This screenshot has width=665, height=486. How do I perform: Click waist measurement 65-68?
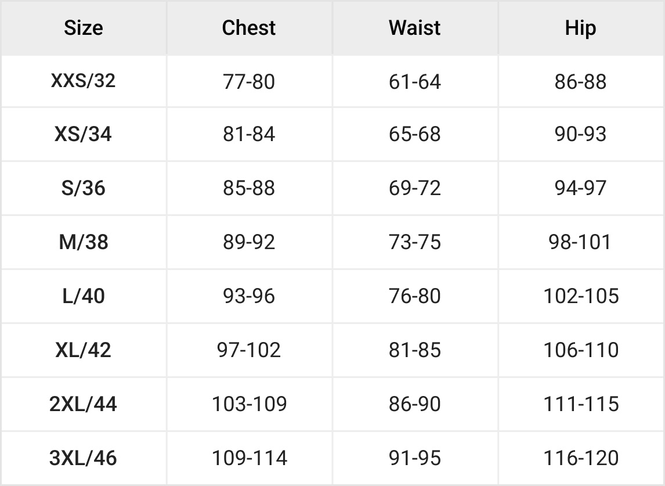point(415,135)
